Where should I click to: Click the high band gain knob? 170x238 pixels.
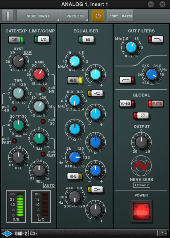pyautogui.click(x=96, y=74)
